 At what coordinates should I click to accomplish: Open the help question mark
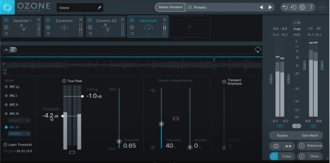click(x=311, y=7)
